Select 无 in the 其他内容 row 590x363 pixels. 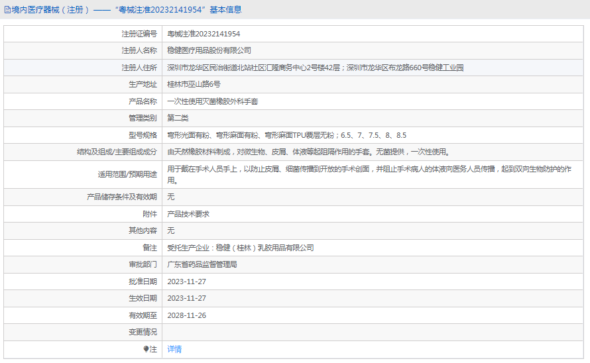171,231
